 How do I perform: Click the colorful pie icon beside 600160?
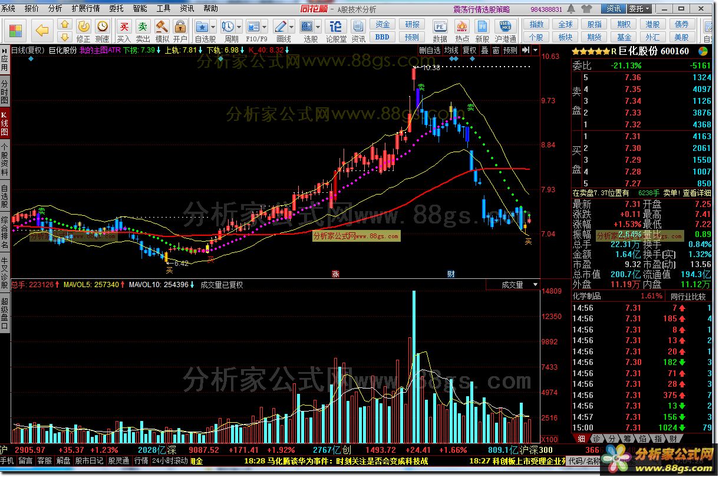pos(703,51)
